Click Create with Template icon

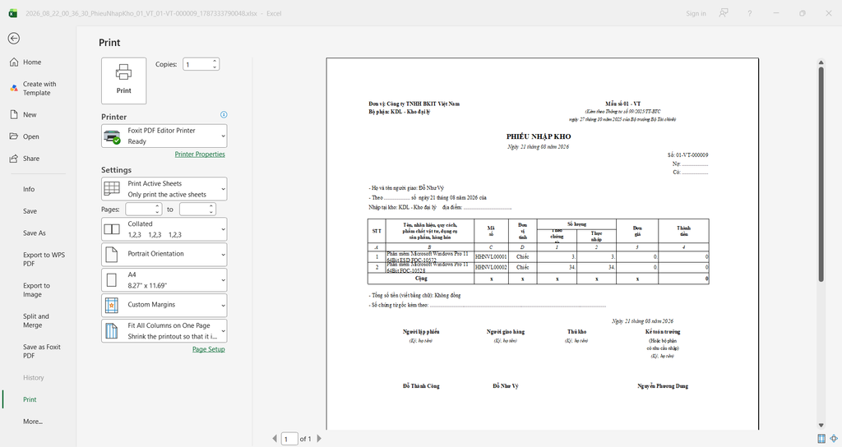click(14, 88)
